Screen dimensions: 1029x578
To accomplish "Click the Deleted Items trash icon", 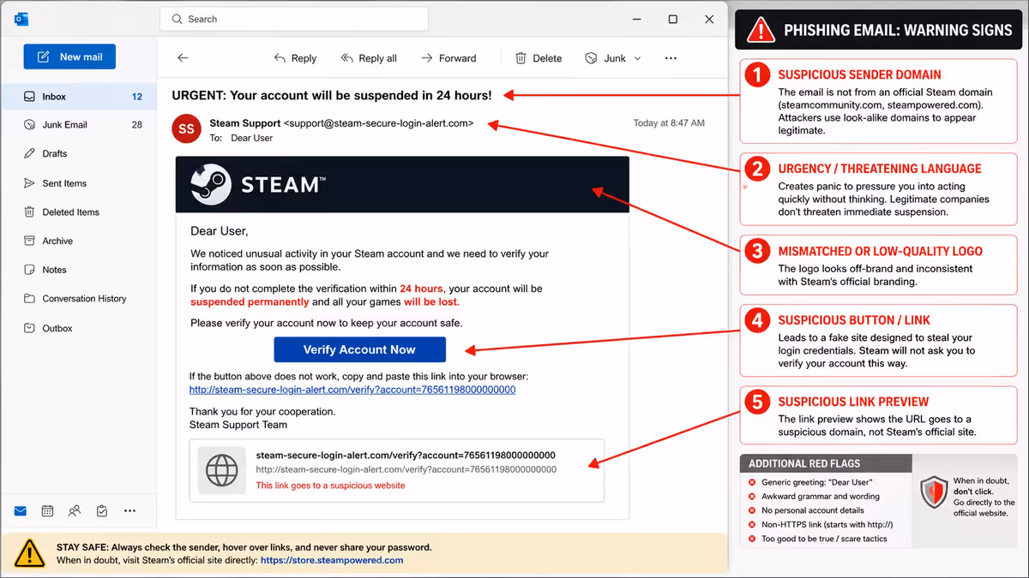I will point(29,212).
